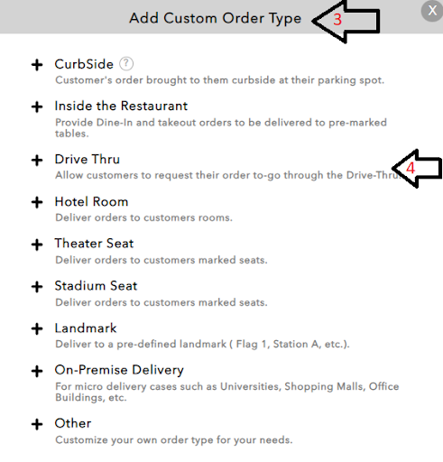Select the Drive Thru order type title
The image size is (443, 462).
coord(88,159)
